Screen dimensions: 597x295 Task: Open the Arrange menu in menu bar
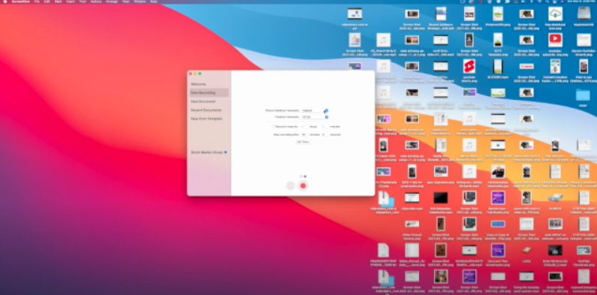coord(112,2)
